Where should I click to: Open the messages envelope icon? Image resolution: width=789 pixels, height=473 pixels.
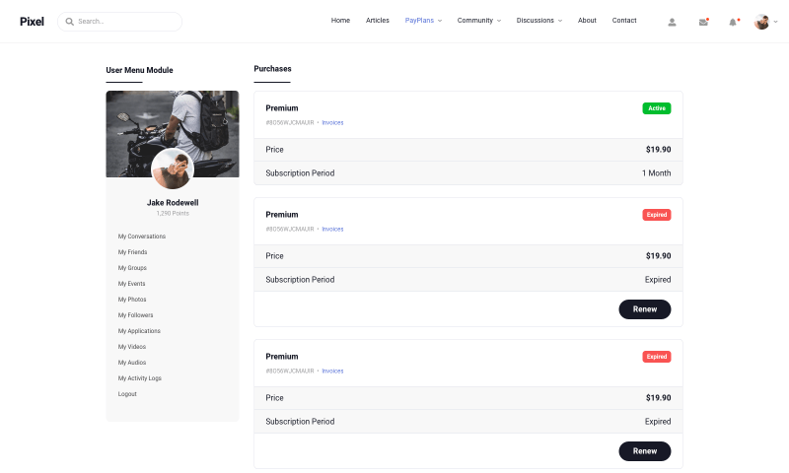[703, 22]
